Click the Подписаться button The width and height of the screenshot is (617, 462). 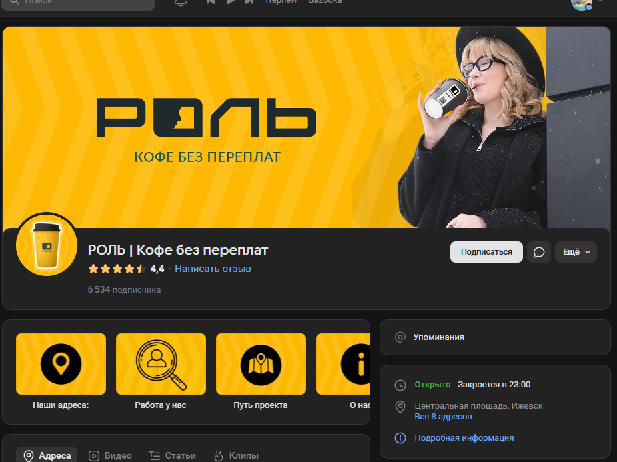tap(486, 251)
